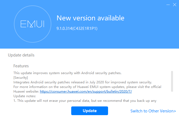179x123 pixels.
Task: Select version number 9.1.0.314(C432E1R1P1)
Action: coord(77,29)
